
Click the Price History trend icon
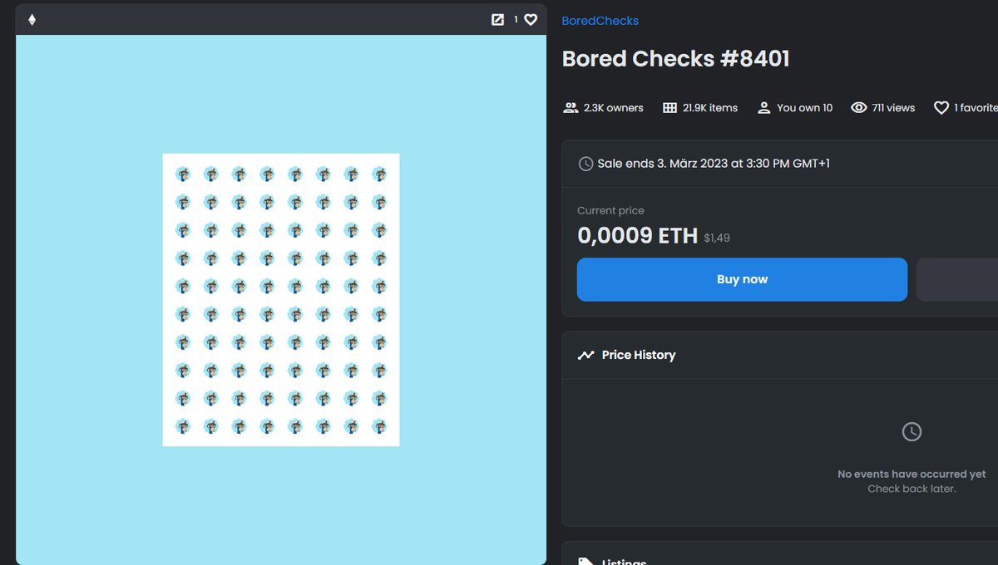click(586, 355)
